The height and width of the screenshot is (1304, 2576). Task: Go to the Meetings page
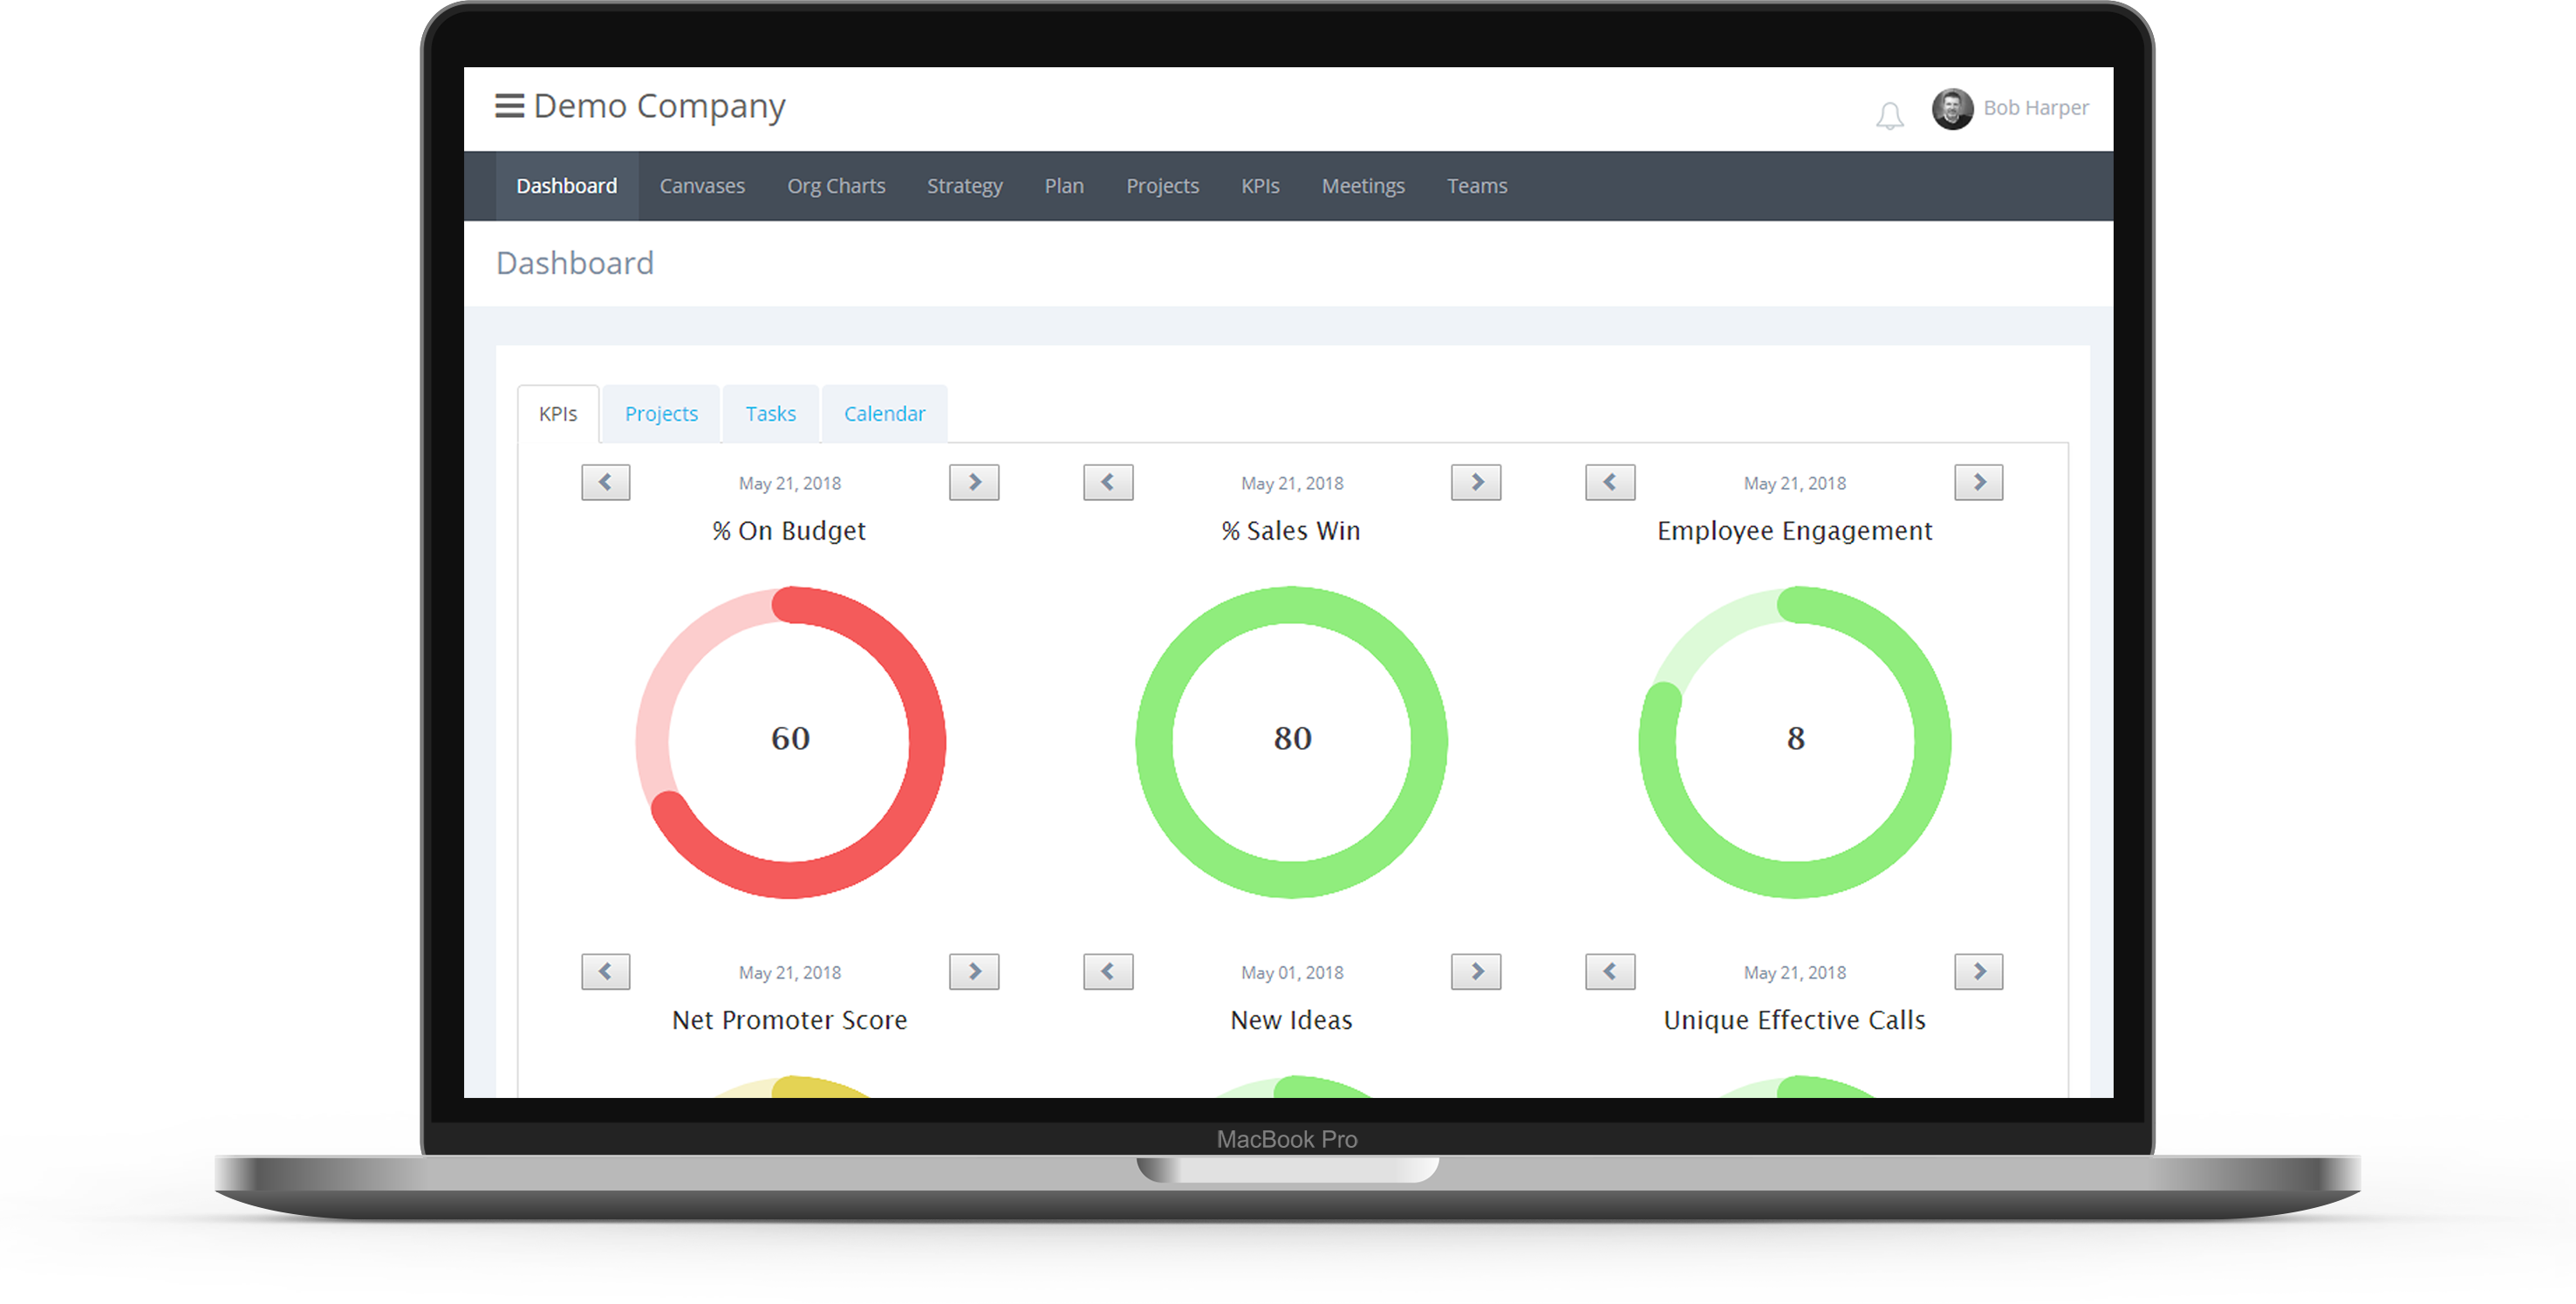tap(1363, 186)
